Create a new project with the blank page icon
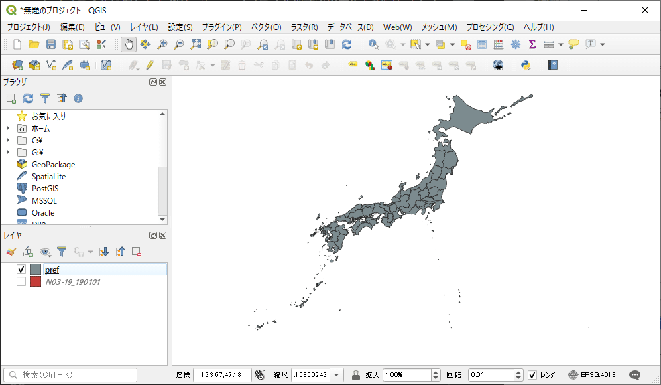 (x=17, y=44)
